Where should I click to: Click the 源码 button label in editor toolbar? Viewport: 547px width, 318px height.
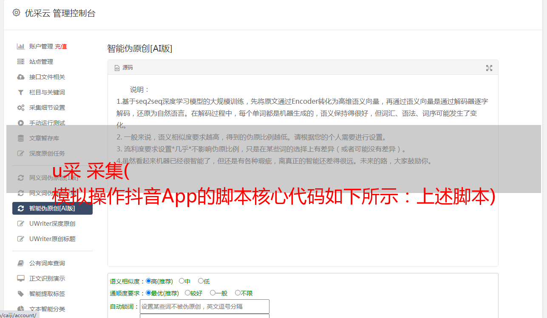pyautogui.click(x=128, y=68)
